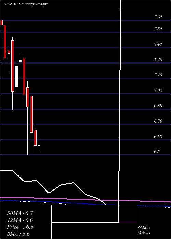Click the 7.41 price axis label
This screenshot has width=171, height=239.
pos(158,44)
